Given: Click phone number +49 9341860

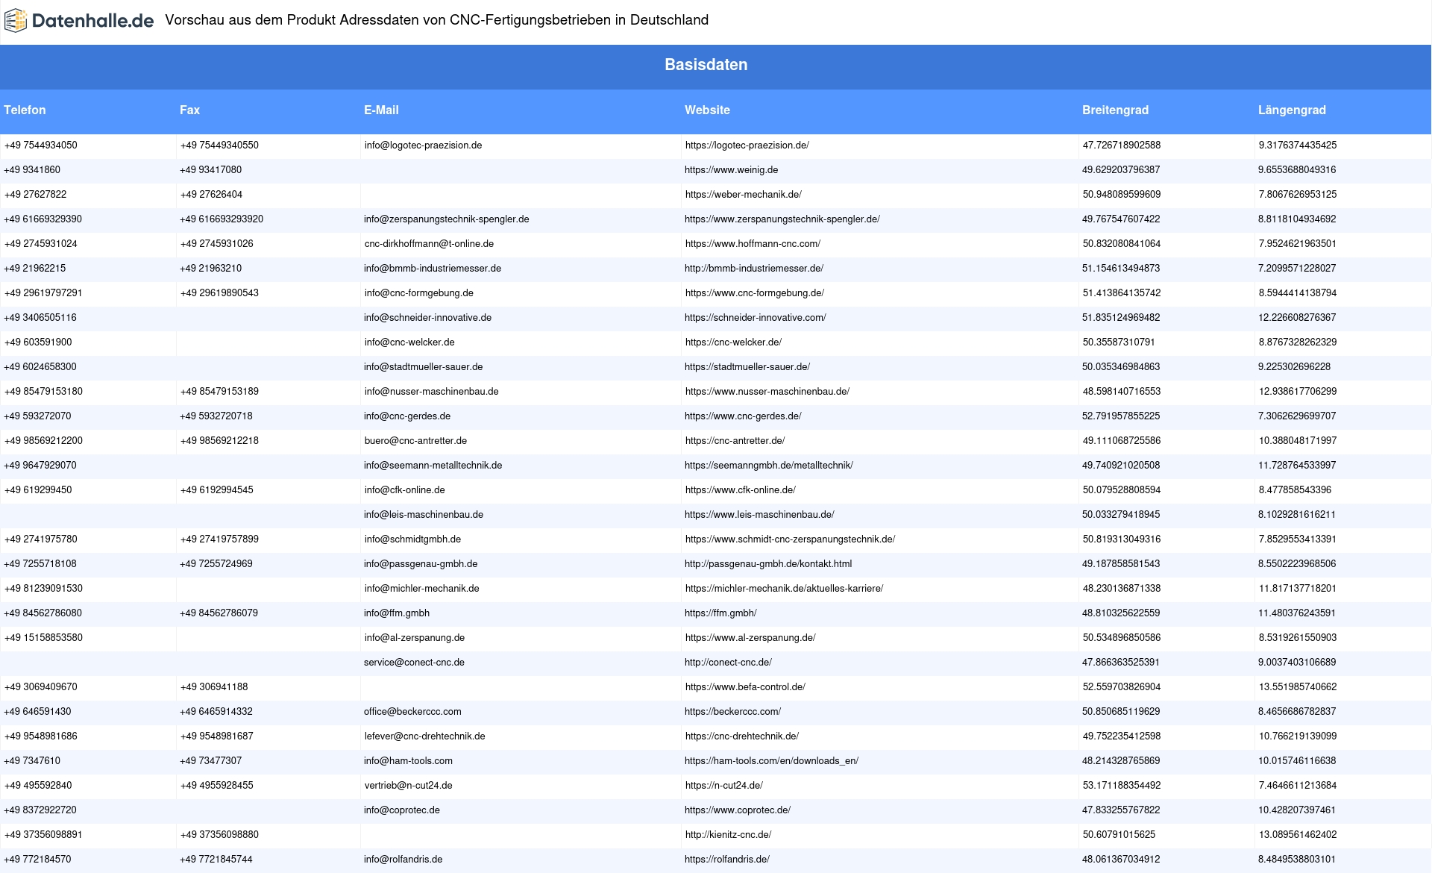Looking at the screenshot, I should [x=32, y=170].
